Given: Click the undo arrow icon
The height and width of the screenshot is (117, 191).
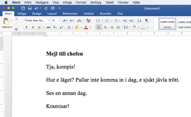Looking at the screenshot, I should pos(36,8).
